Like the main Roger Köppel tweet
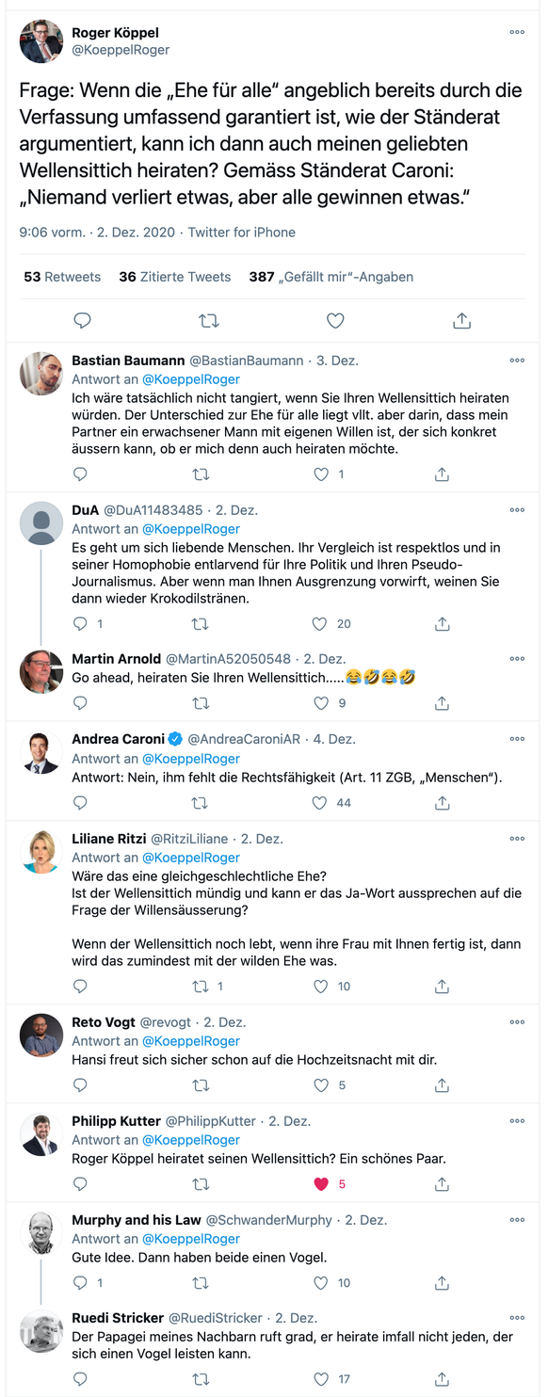Image resolution: width=548 pixels, height=1397 pixels. point(335,321)
